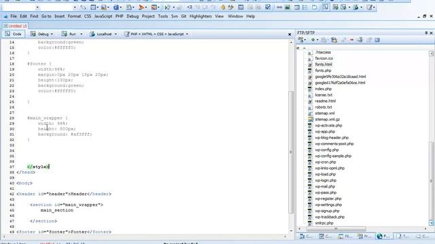Click the red disconnect icon in FTP panel
Screen dimensions: 435x244
(352, 40)
